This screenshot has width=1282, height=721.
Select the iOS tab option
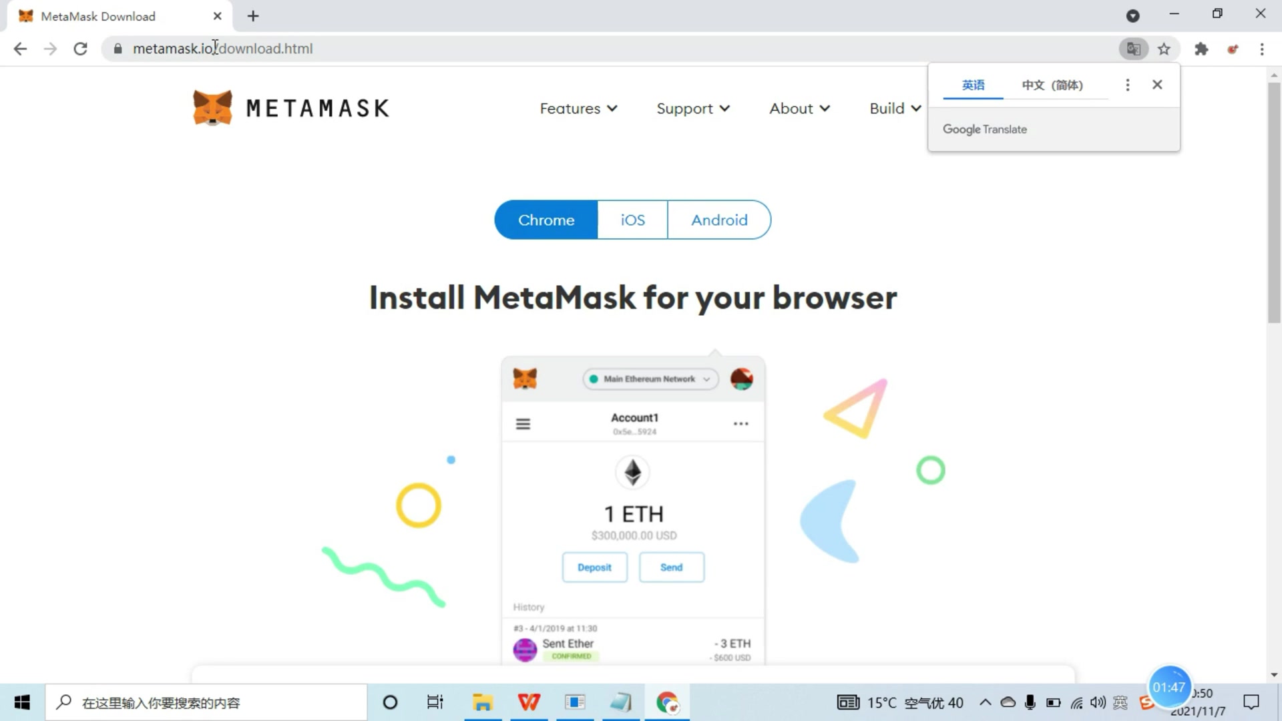click(632, 219)
